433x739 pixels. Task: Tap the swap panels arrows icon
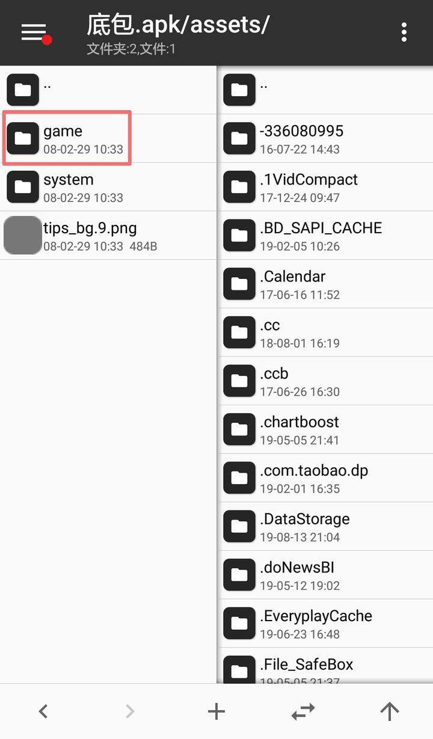303,712
